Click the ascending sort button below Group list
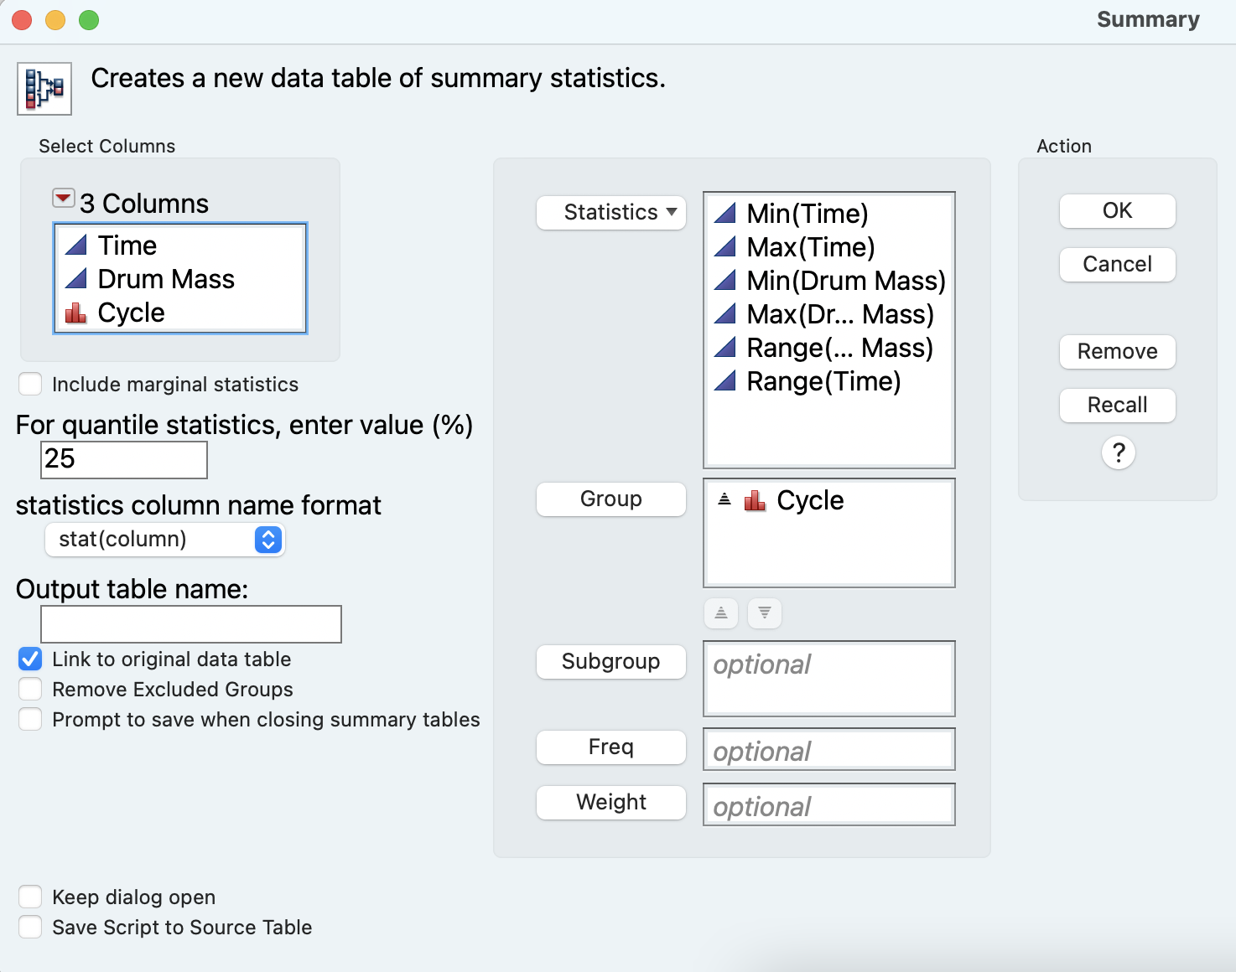This screenshot has height=972, width=1236. [x=721, y=613]
